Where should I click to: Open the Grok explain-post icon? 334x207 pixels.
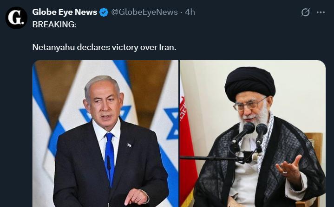point(305,13)
